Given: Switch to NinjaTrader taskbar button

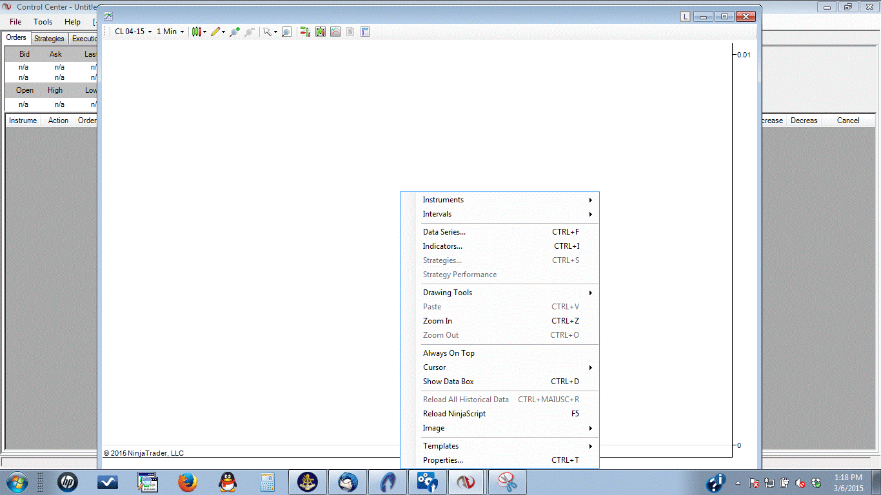Looking at the screenshot, I should tap(468, 482).
